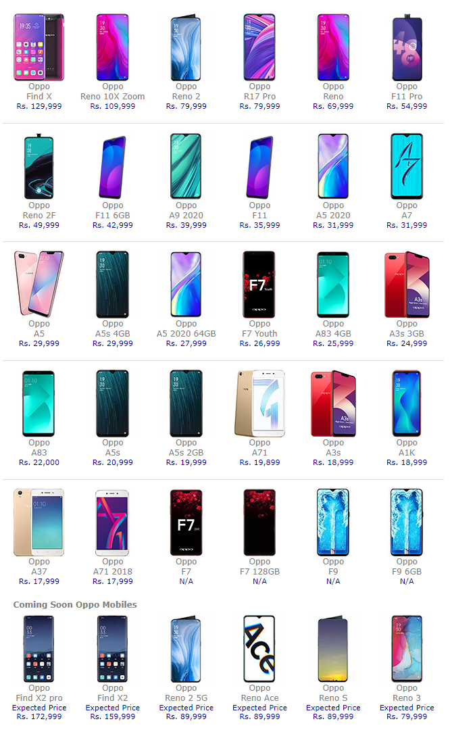Open the Oppo A71 gold phone image
Image resolution: width=450 pixels, height=732 pixels.
259,404
